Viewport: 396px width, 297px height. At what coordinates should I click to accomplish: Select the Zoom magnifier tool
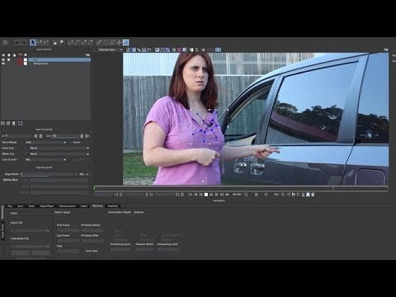coord(62,42)
